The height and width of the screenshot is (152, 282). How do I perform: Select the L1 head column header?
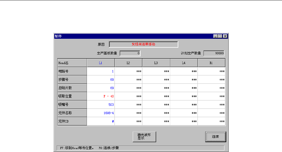pos(101,63)
